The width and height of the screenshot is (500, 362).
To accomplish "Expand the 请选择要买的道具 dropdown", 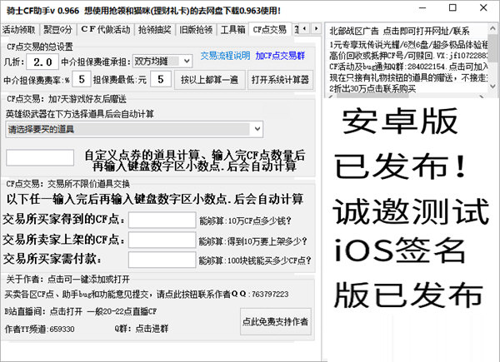I will [x=134, y=129].
